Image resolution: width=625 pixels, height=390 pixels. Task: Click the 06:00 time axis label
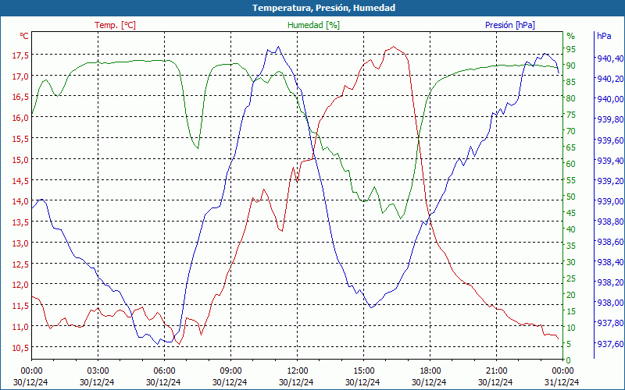point(163,371)
